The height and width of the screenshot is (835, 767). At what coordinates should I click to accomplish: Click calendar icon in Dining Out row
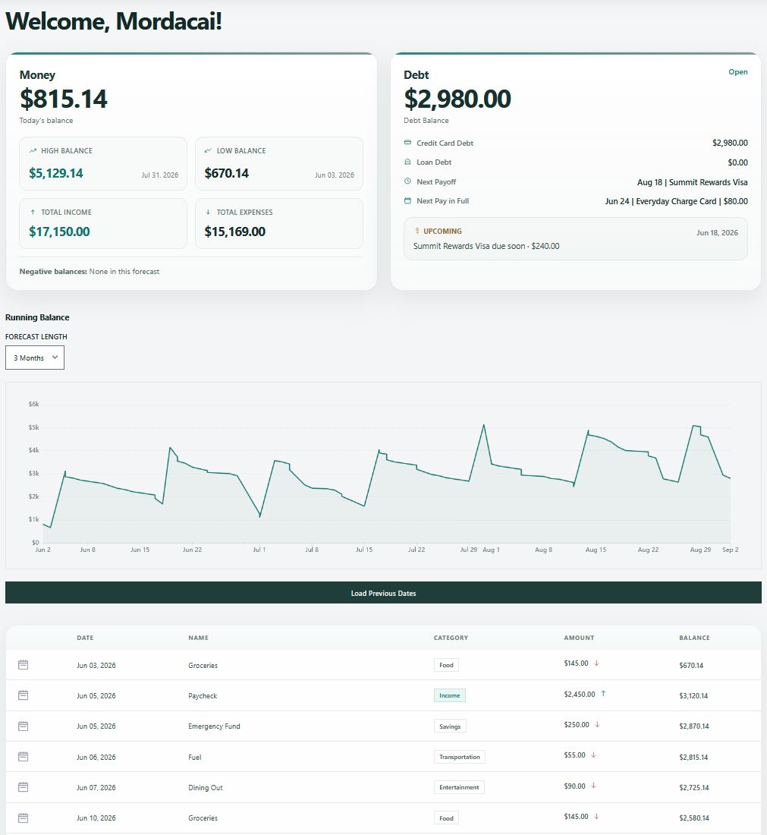click(23, 786)
